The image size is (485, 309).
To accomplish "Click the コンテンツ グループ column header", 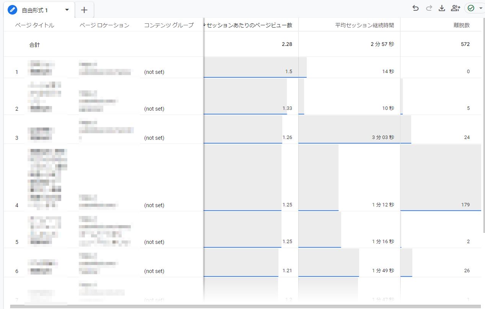I will [169, 25].
